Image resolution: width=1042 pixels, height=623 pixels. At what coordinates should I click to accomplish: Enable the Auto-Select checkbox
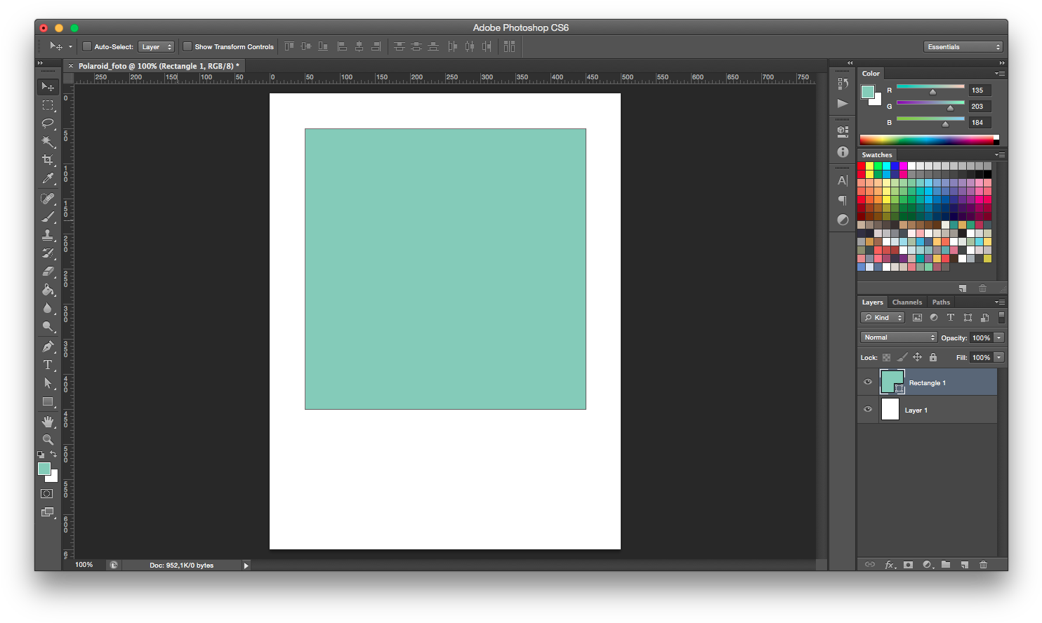pos(87,46)
